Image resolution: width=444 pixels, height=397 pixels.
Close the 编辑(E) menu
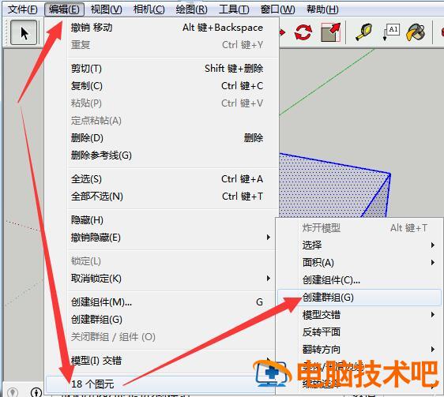[64, 9]
